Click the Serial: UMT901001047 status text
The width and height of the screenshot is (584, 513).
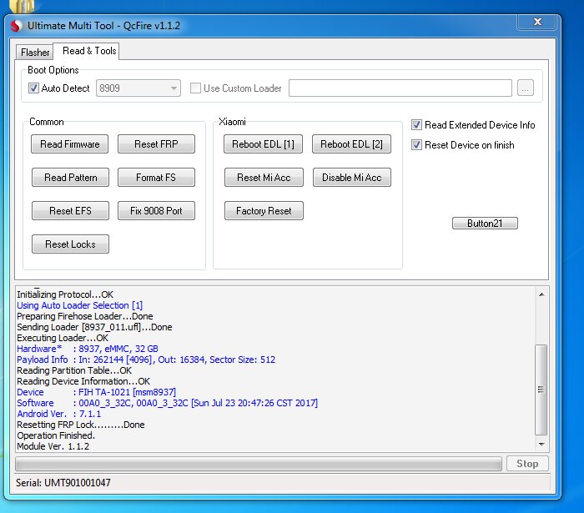coord(63,483)
